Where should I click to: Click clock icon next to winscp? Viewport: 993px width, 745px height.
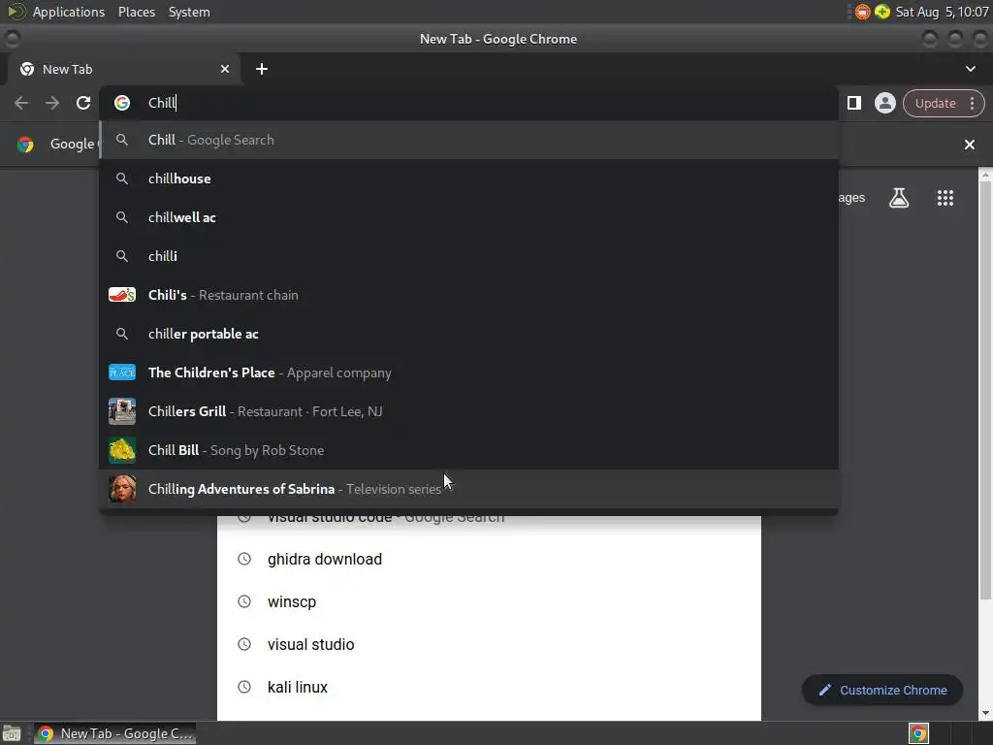tap(244, 601)
